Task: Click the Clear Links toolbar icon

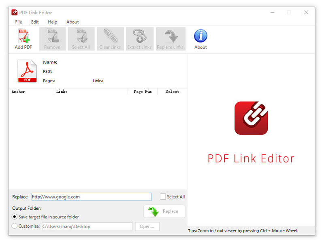Action: [110, 38]
